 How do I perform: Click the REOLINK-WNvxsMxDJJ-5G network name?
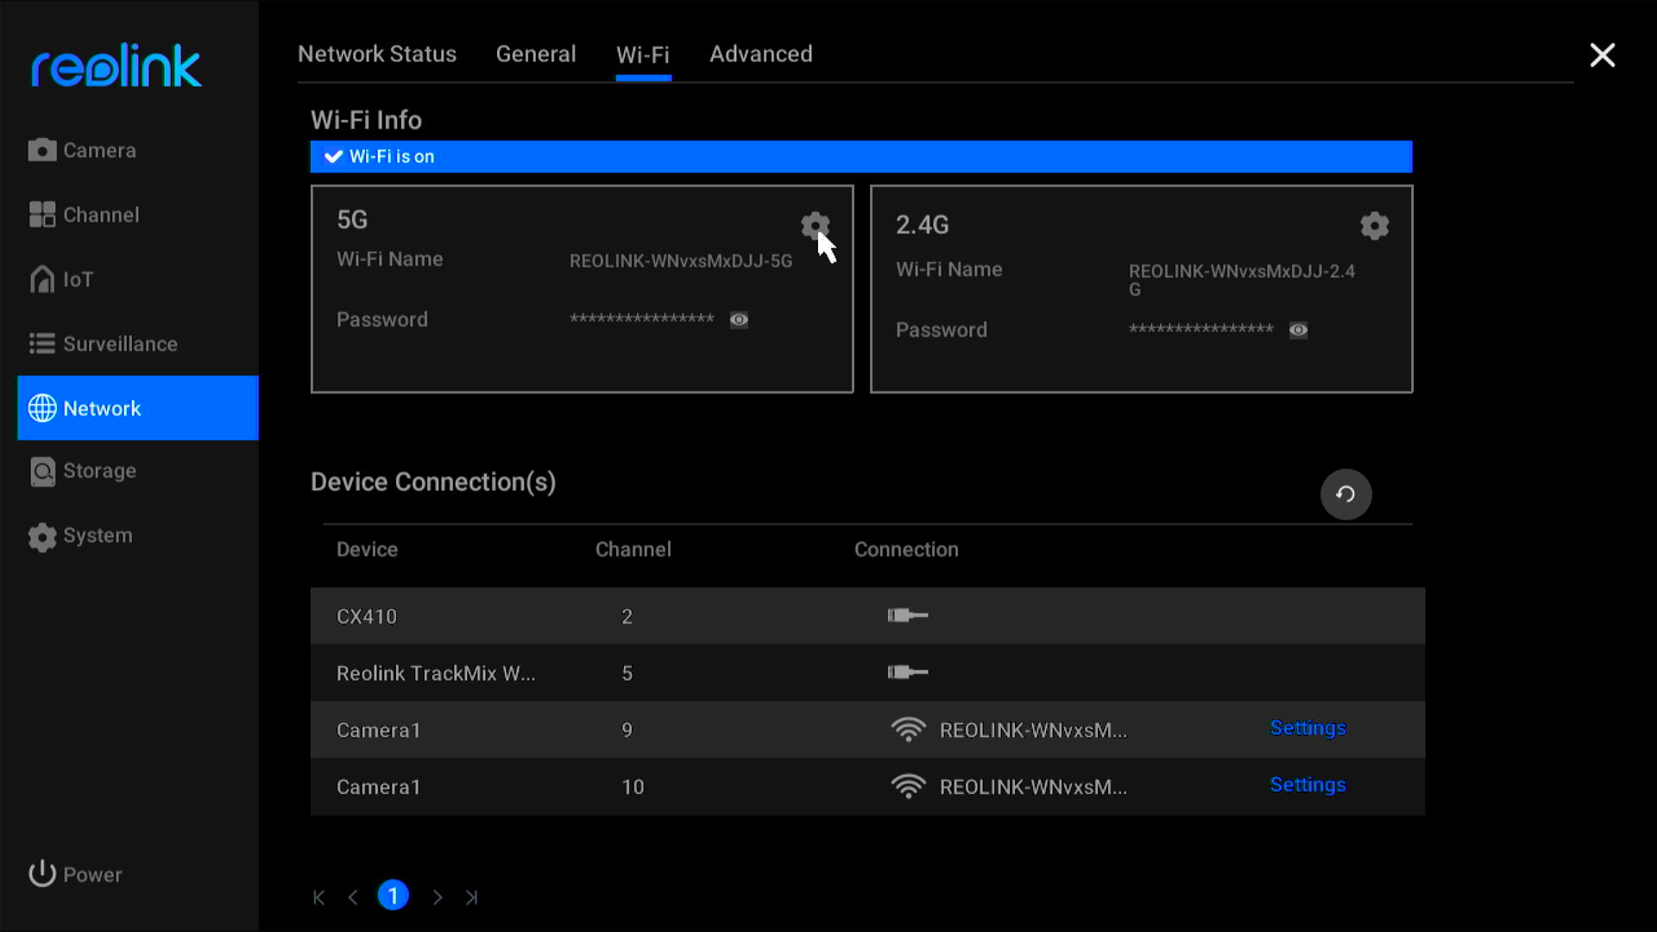[681, 261]
